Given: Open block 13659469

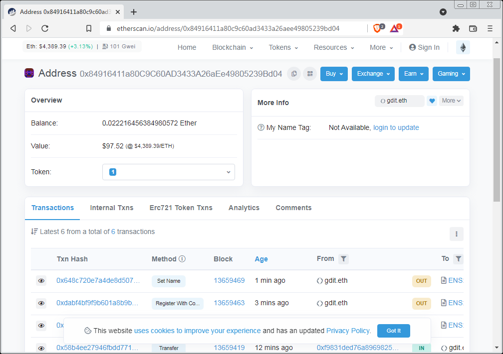Looking at the screenshot, I should tap(229, 281).
